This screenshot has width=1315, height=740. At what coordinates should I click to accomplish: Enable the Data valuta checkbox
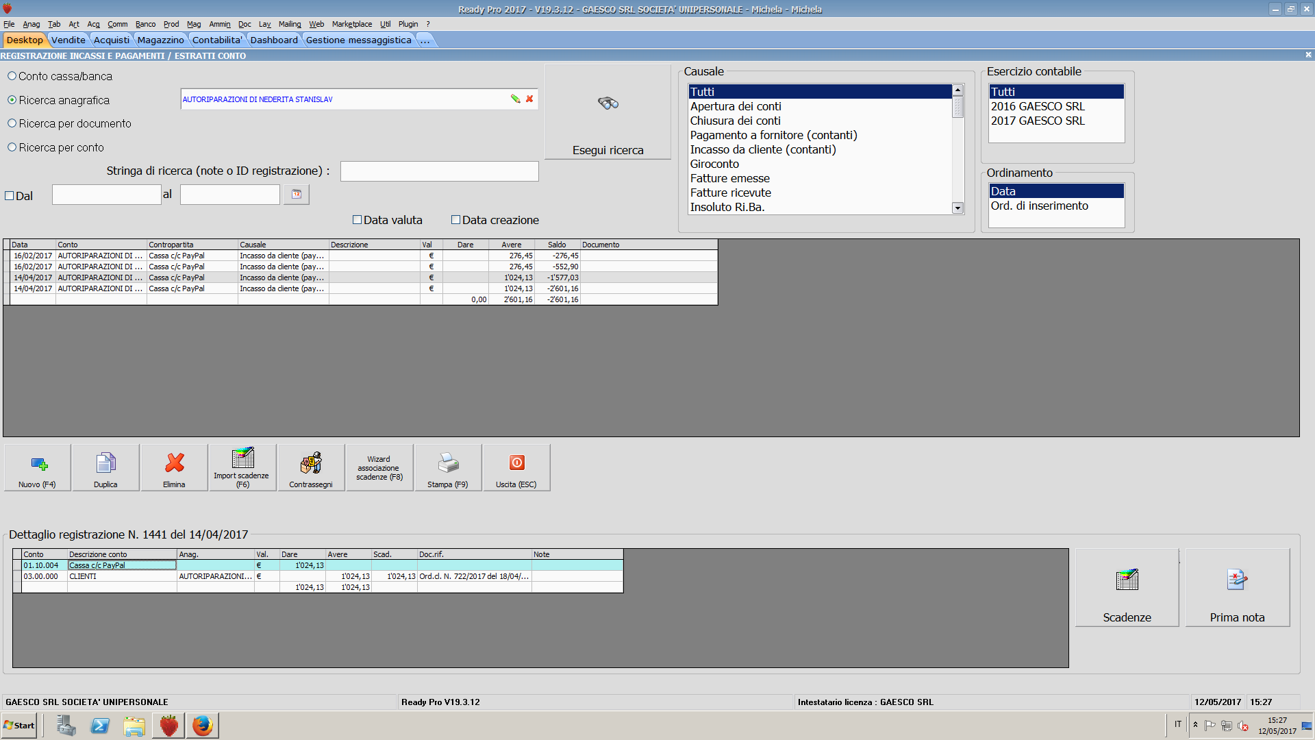[x=357, y=220]
